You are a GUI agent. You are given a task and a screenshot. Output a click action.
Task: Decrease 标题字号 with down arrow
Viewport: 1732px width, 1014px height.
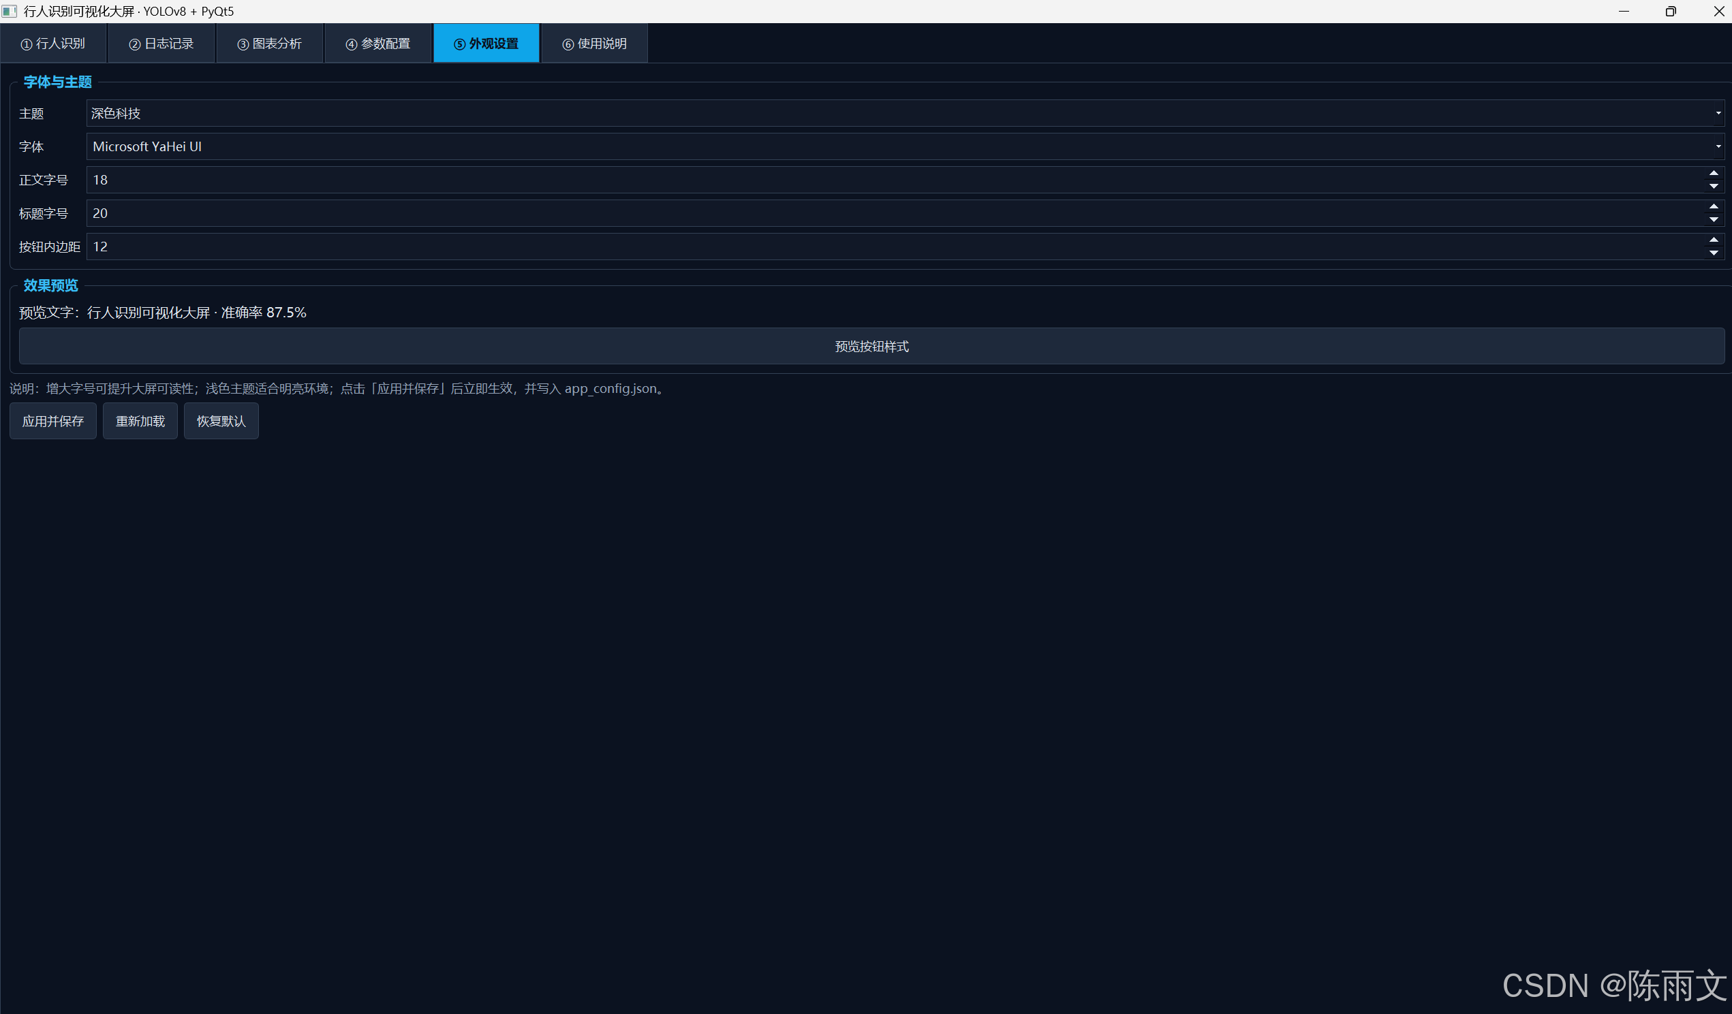[1714, 220]
